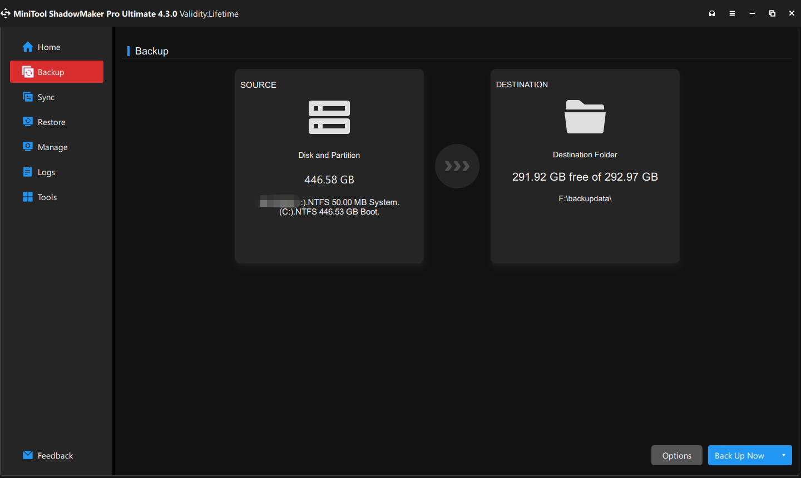The width and height of the screenshot is (801, 478).
Task: Click the Destination Folder label
Action: click(x=585, y=155)
